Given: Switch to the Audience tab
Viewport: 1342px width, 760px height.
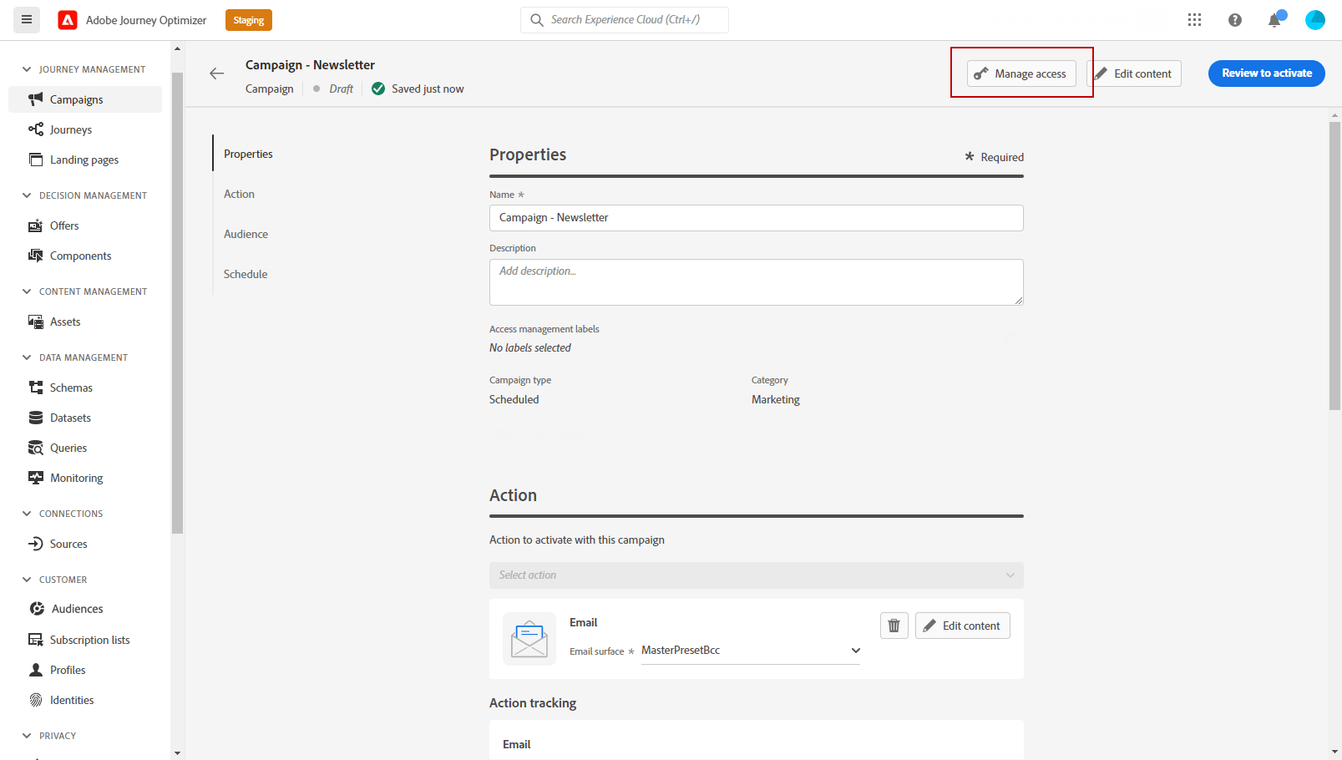Looking at the screenshot, I should [x=246, y=234].
